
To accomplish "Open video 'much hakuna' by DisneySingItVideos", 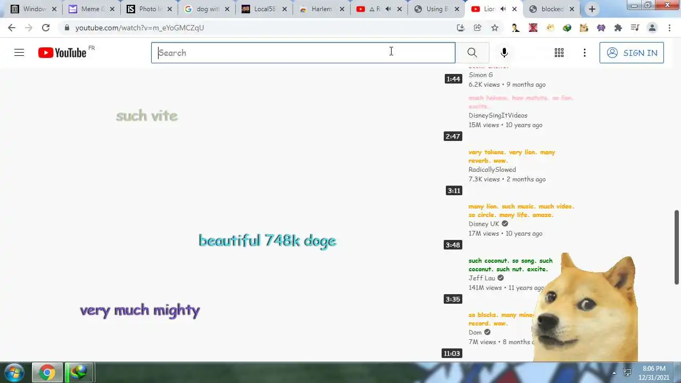I will (x=521, y=102).
